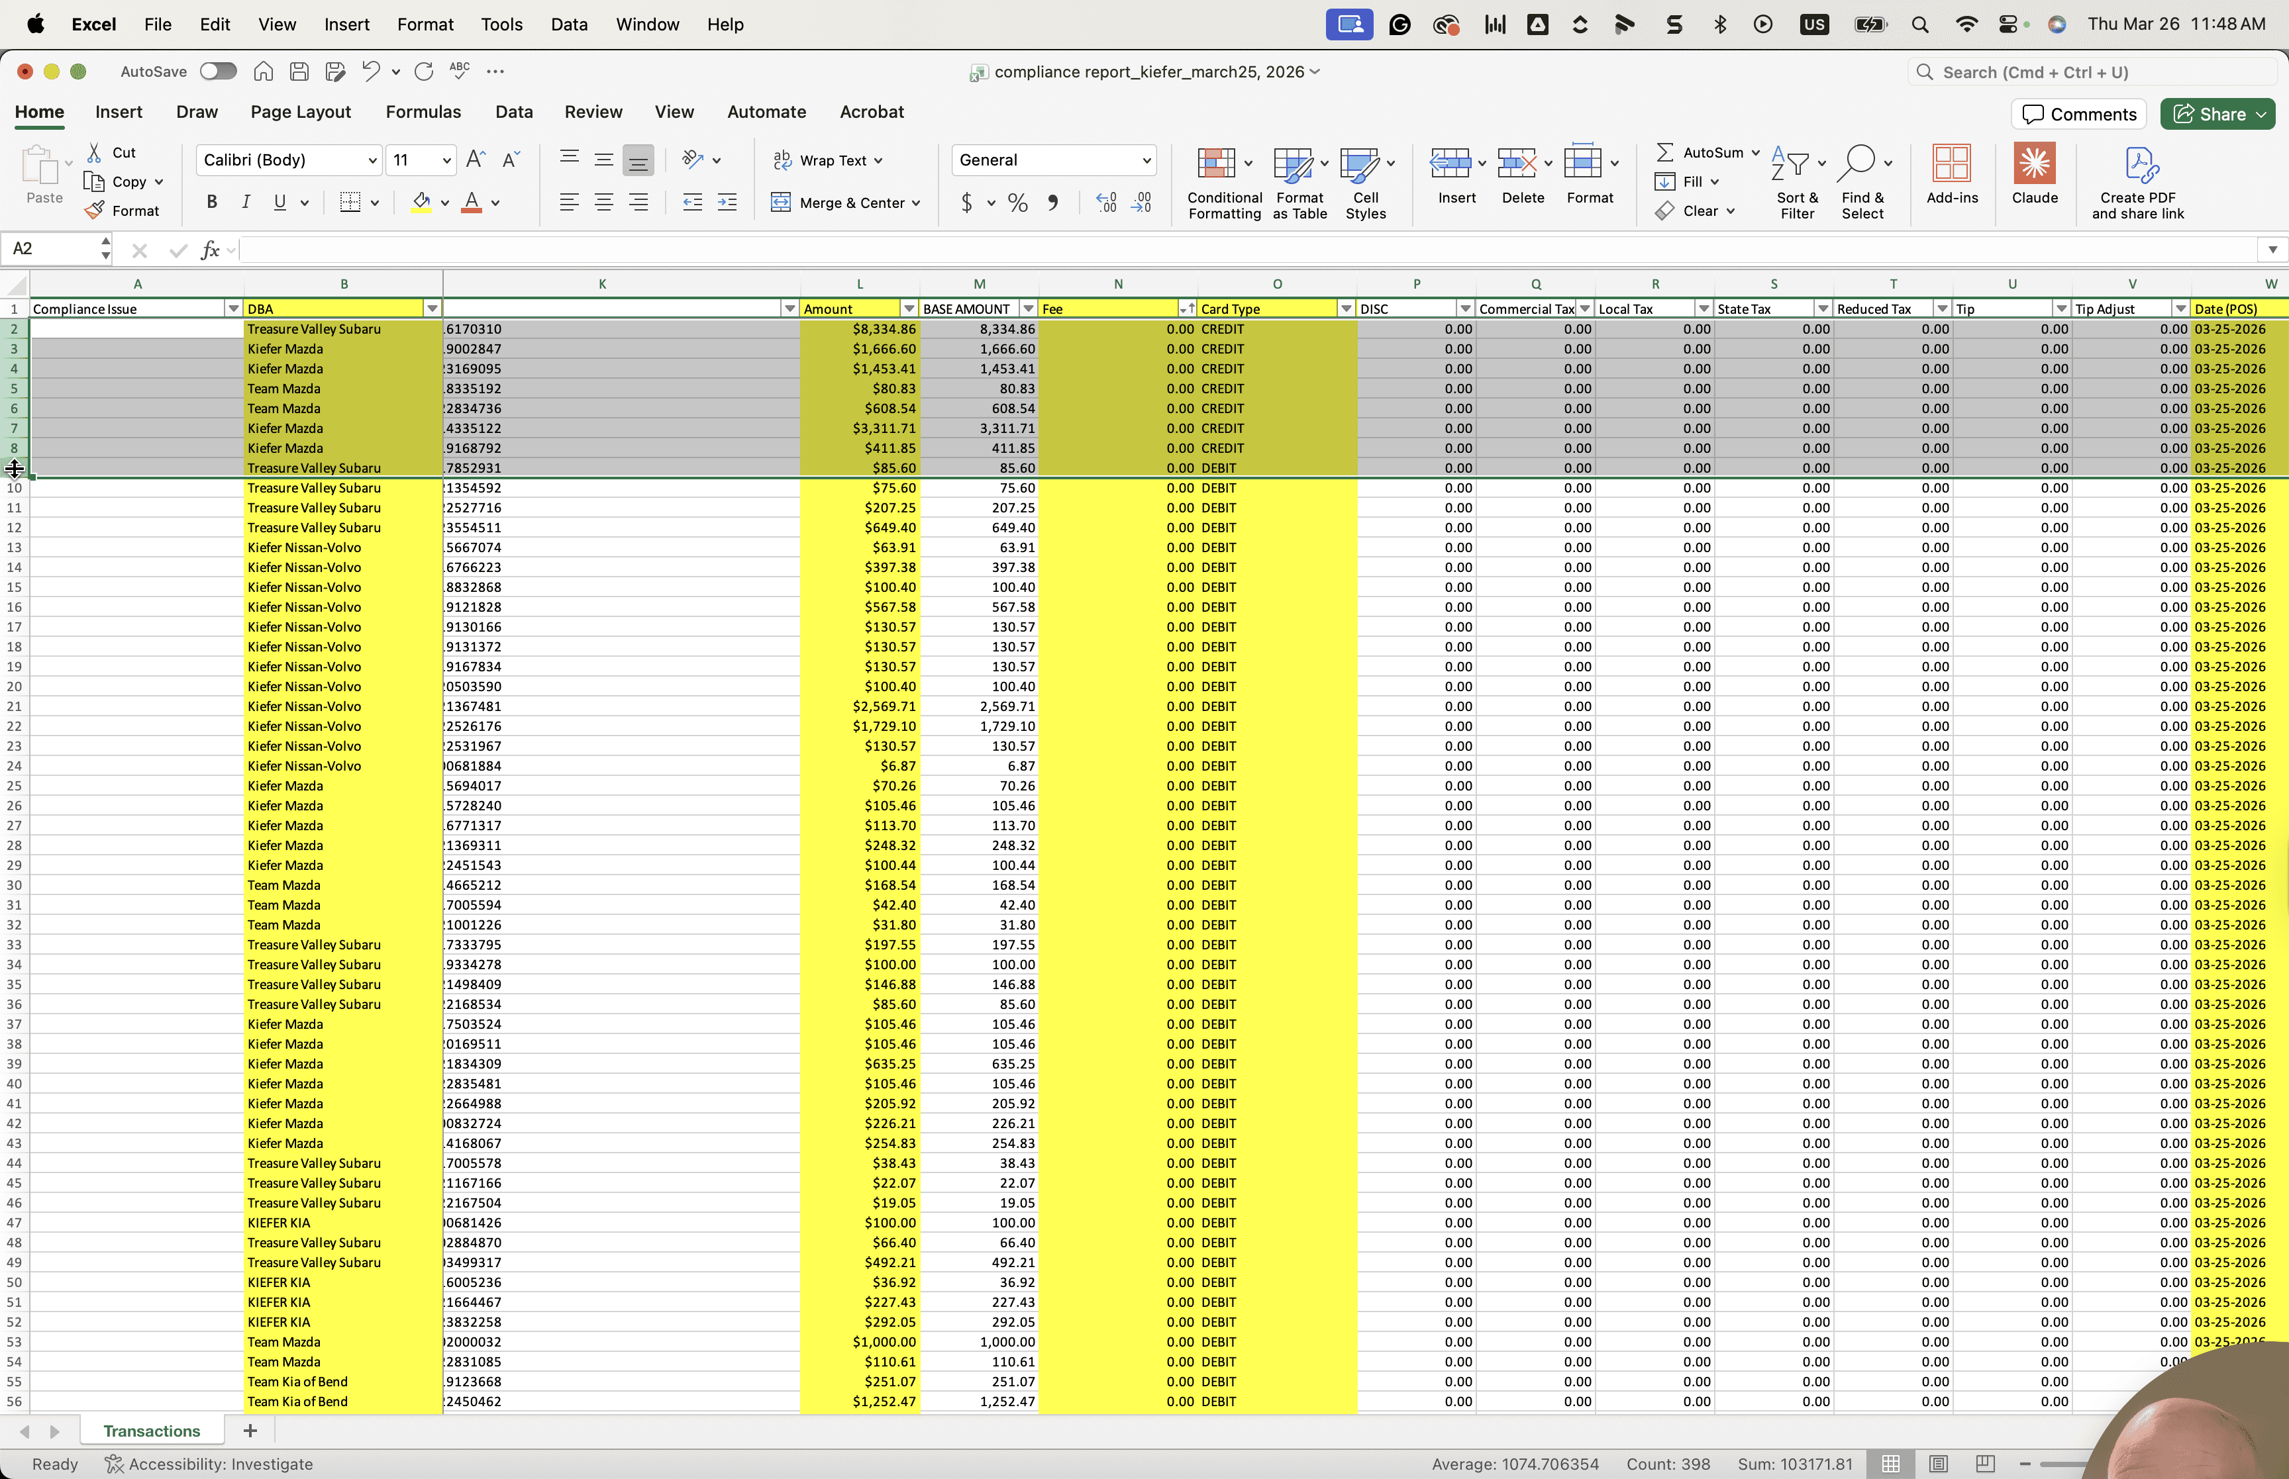
Task: Click the Bold formatting icon
Action: tap(213, 202)
